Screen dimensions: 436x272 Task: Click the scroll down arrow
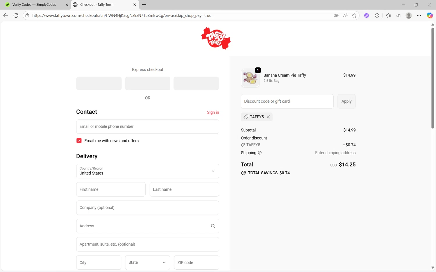433,268
